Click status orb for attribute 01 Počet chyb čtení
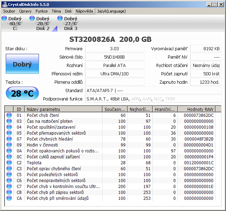 coord(9,115)
